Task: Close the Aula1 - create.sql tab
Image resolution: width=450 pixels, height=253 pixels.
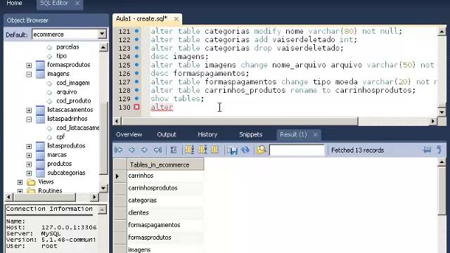Action: click(x=176, y=19)
